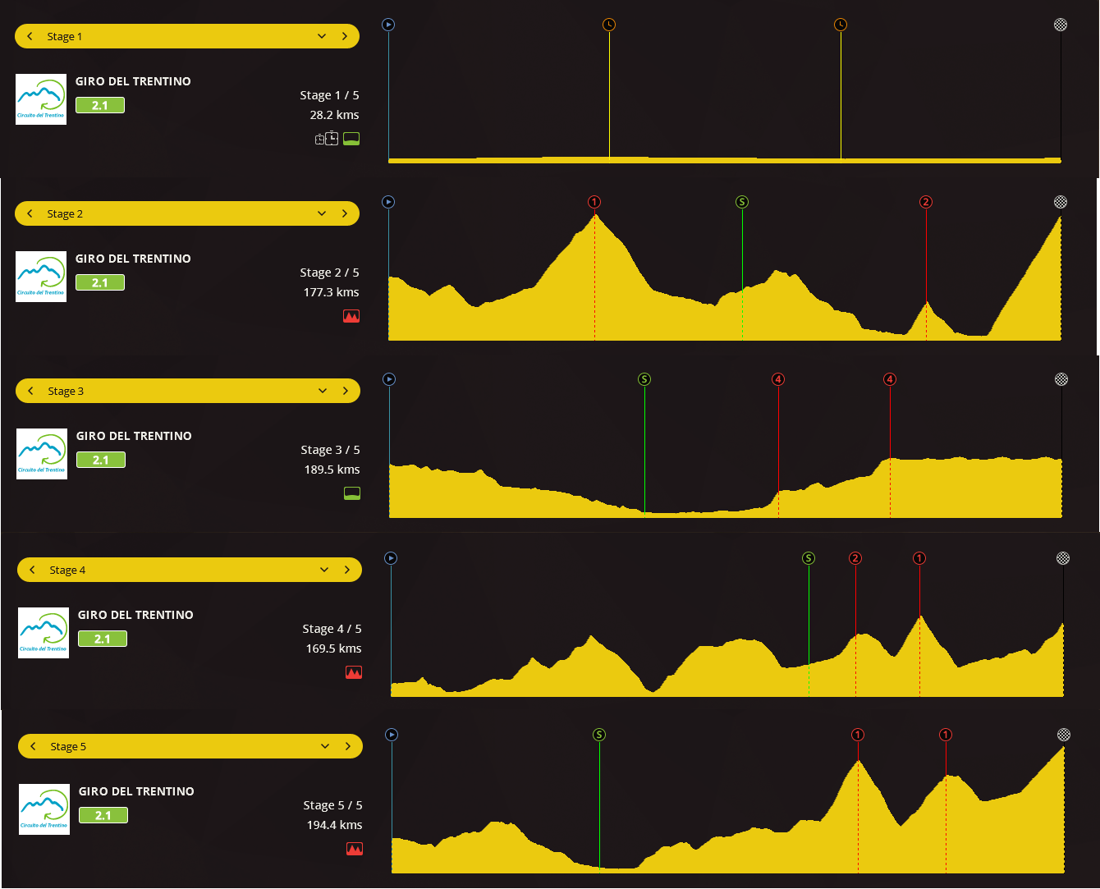Click the '194.4 kms' distance text
Viewport: 1100px width, 889px height.
click(334, 825)
